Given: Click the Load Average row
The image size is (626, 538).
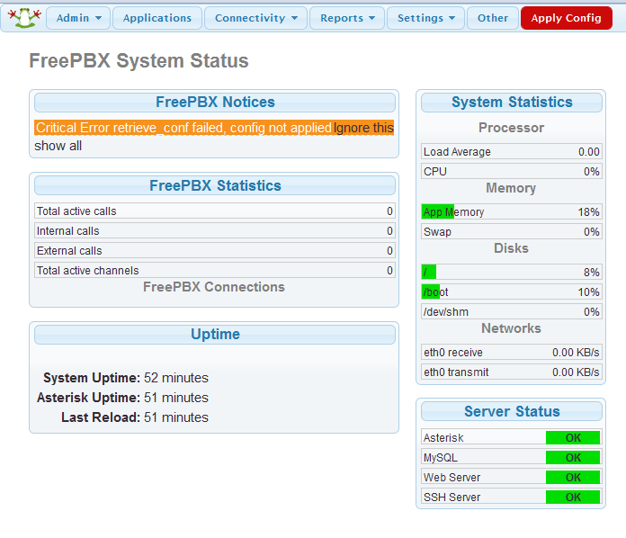Looking at the screenshot, I should (512, 152).
